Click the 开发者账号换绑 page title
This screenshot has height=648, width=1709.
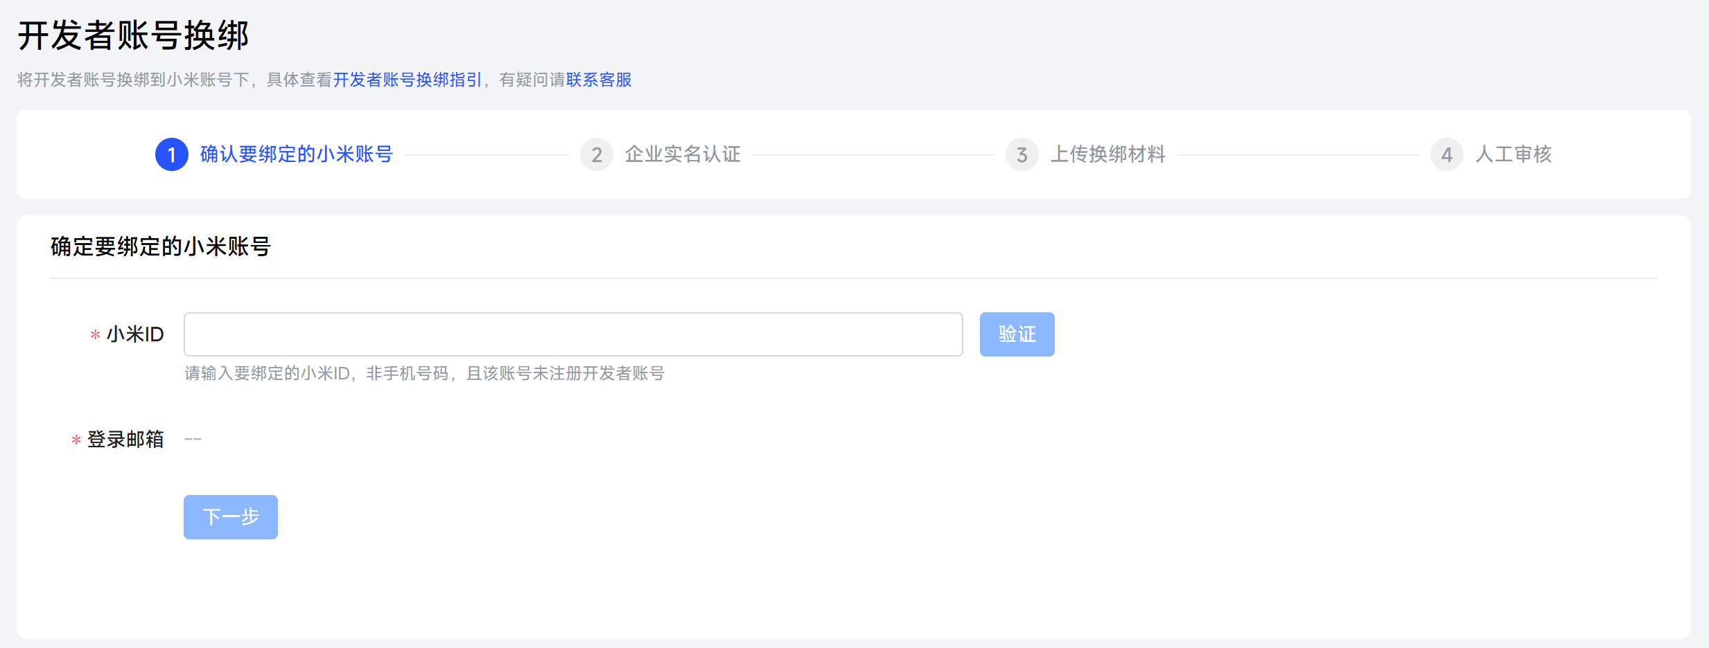[x=133, y=35]
